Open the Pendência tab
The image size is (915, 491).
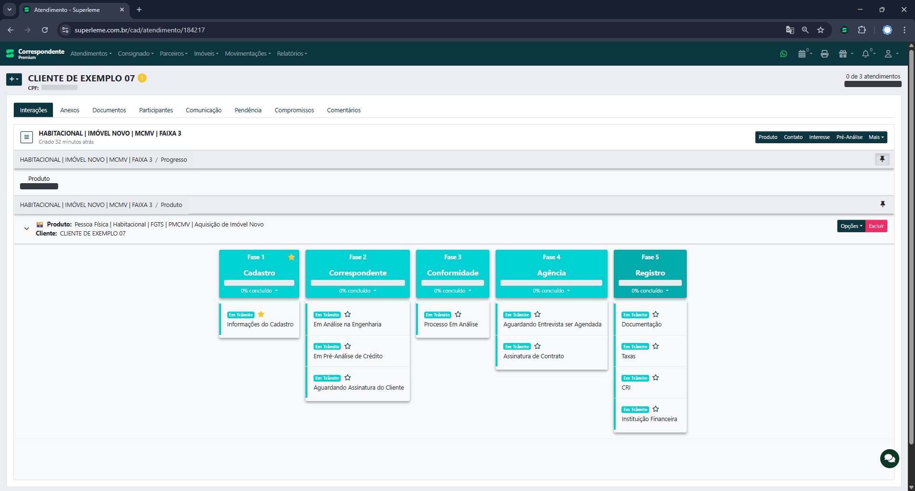[248, 110]
